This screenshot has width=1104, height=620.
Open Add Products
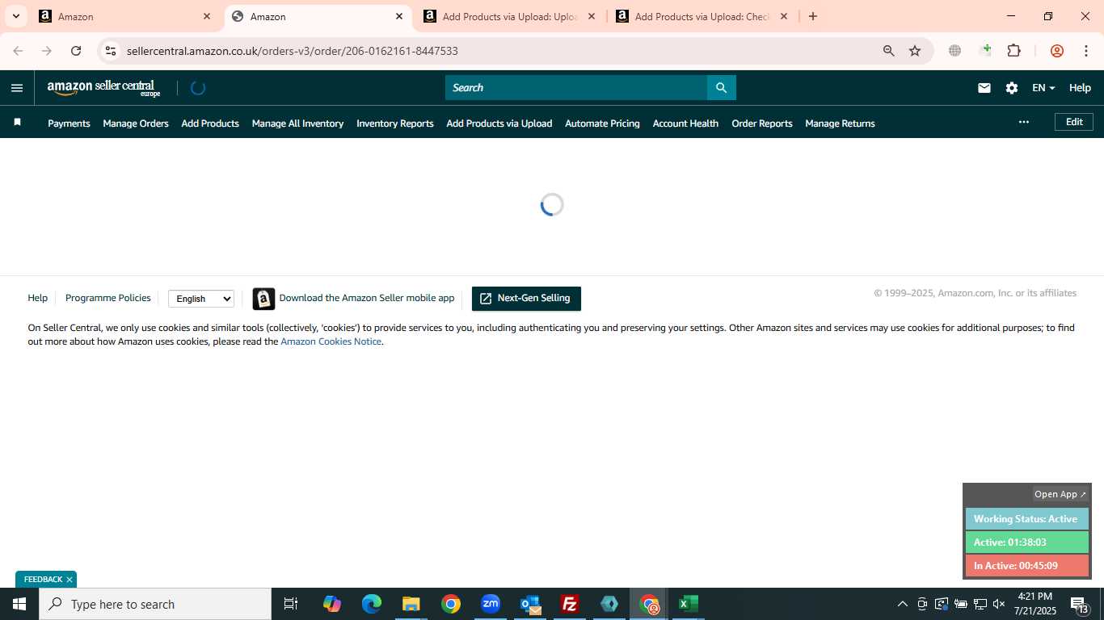click(210, 124)
